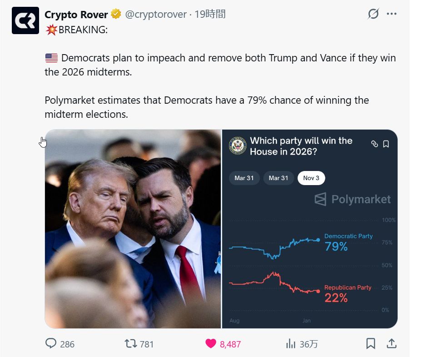Click the gold verified badge icon
Image resolution: width=423 pixels, height=357 pixels.
click(116, 15)
